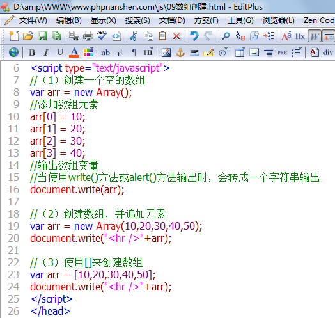Viewport: 335px width, 318px height.
Task: Click the copyright special character dropdown icon
Action: [223, 52]
